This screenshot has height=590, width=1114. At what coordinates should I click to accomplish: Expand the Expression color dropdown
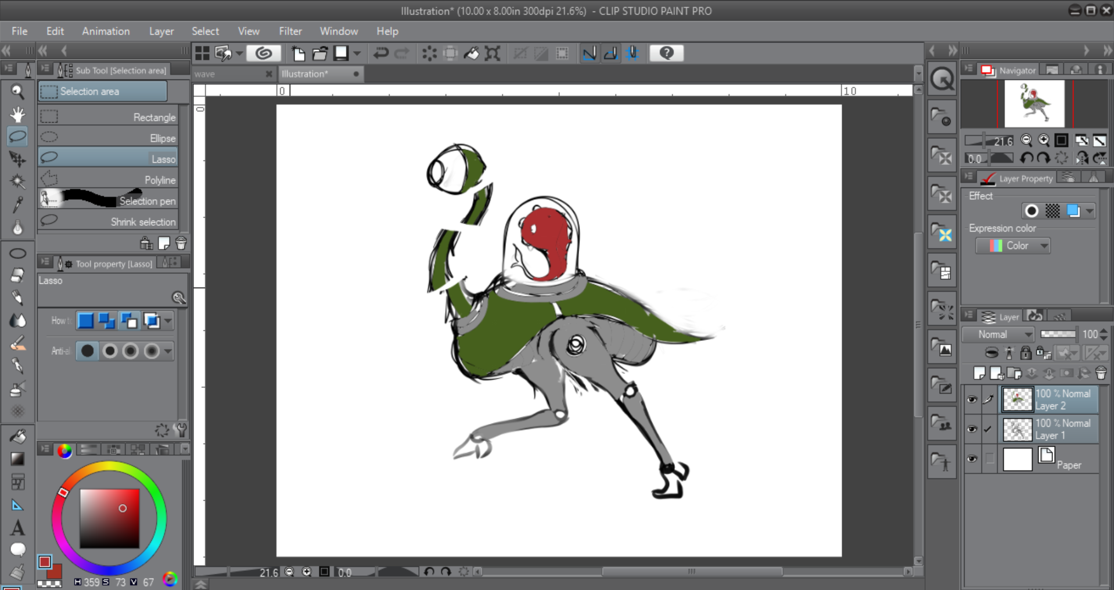(x=1014, y=246)
